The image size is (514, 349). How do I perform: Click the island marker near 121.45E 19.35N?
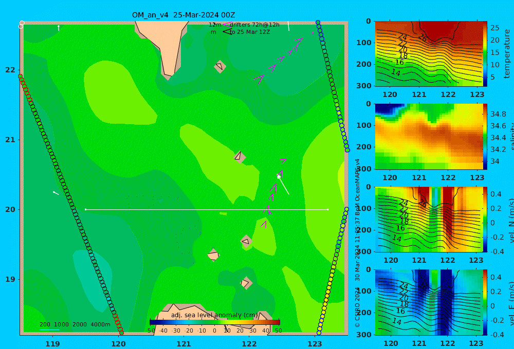pyautogui.click(x=213, y=255)
